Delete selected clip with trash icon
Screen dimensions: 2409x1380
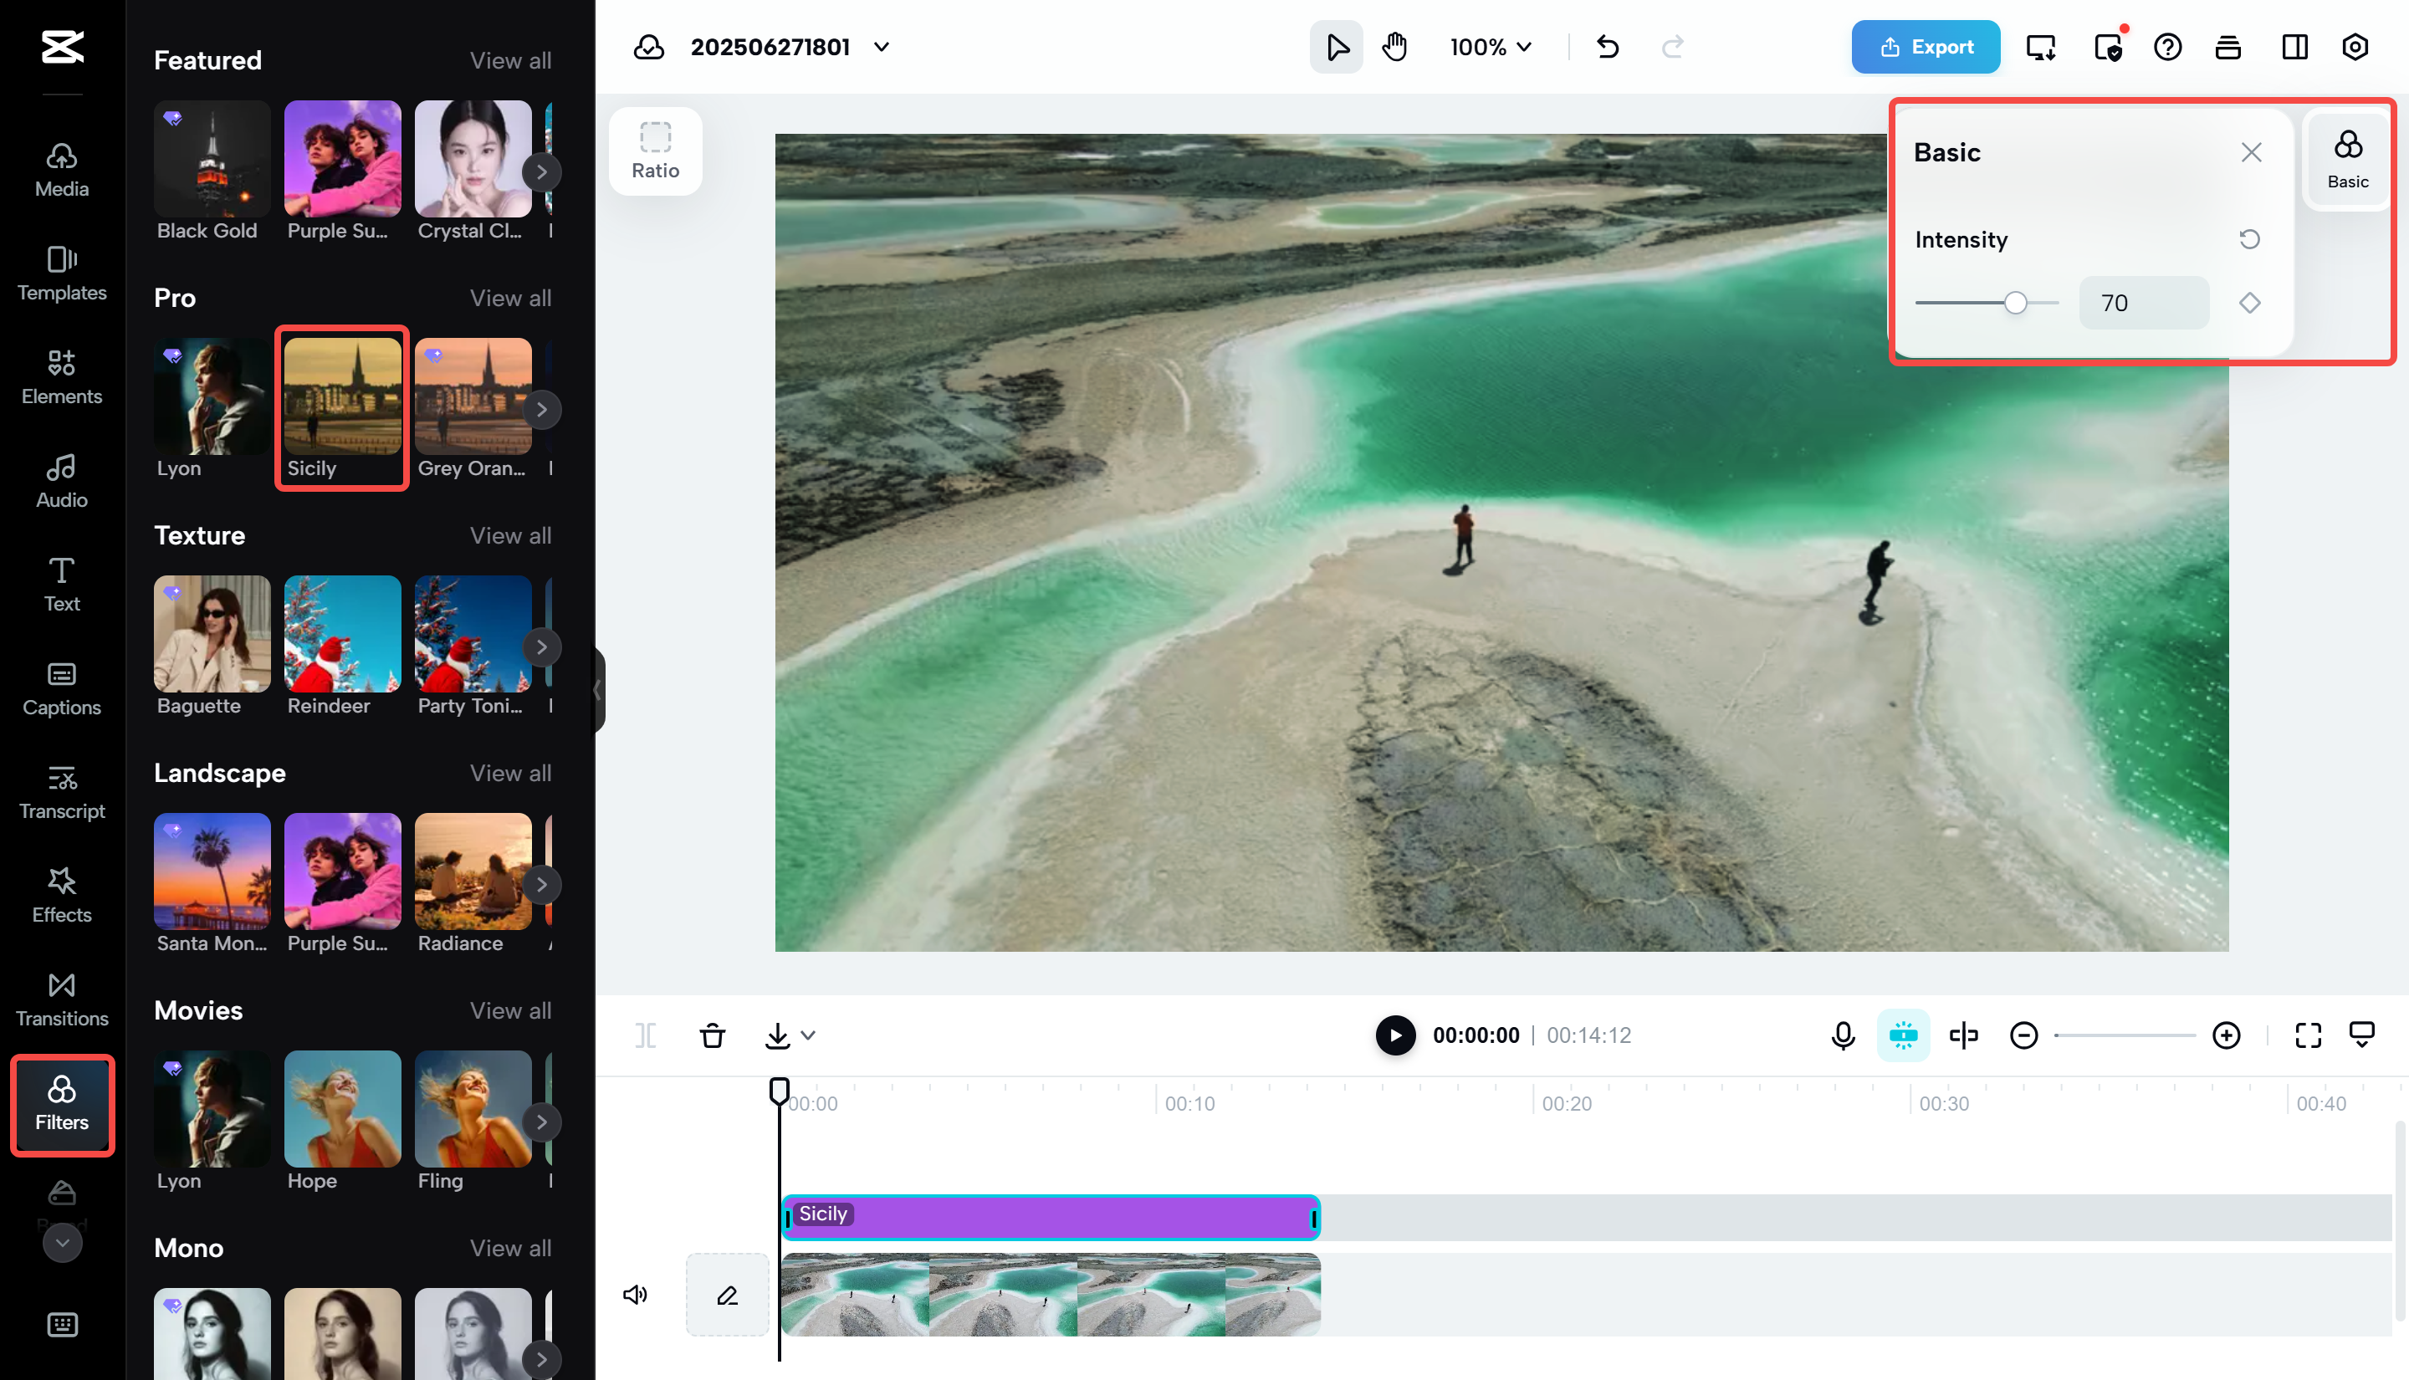click(x=713, y=1035)
